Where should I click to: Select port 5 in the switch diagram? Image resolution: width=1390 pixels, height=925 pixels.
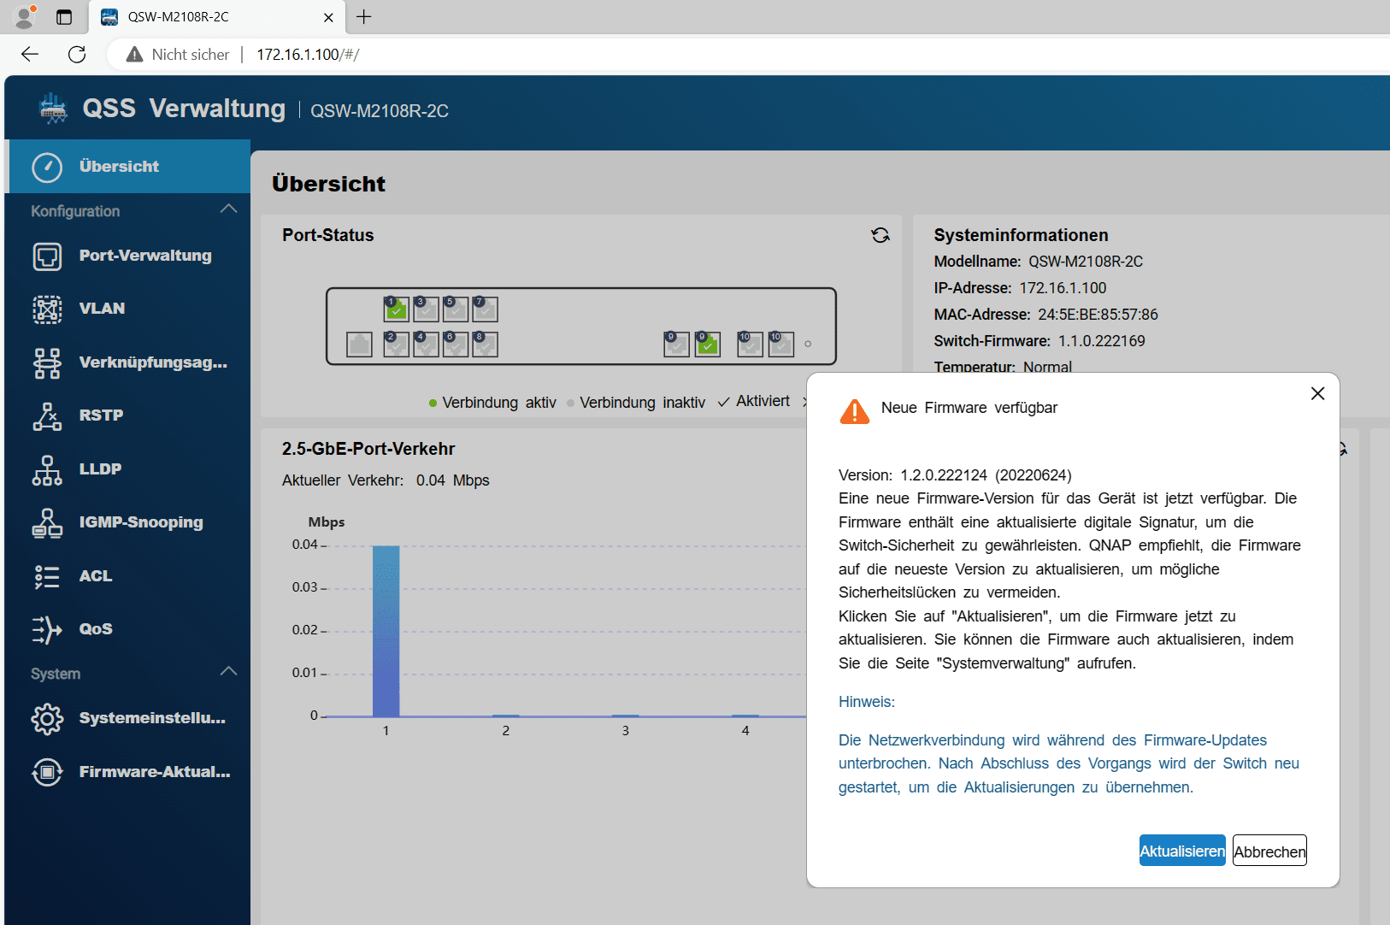(x=456, y=309)
